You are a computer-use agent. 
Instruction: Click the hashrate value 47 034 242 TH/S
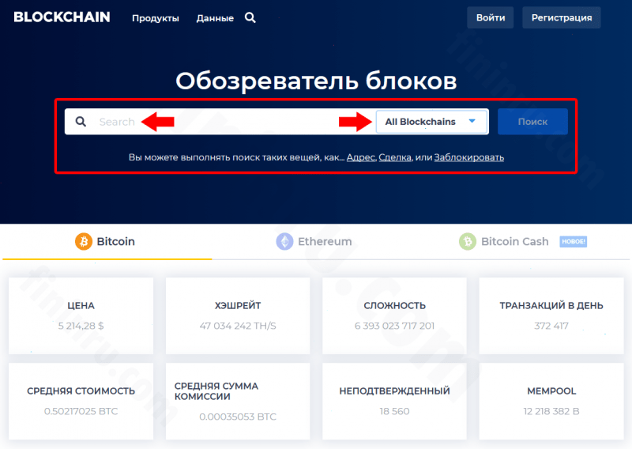point(238,326)
